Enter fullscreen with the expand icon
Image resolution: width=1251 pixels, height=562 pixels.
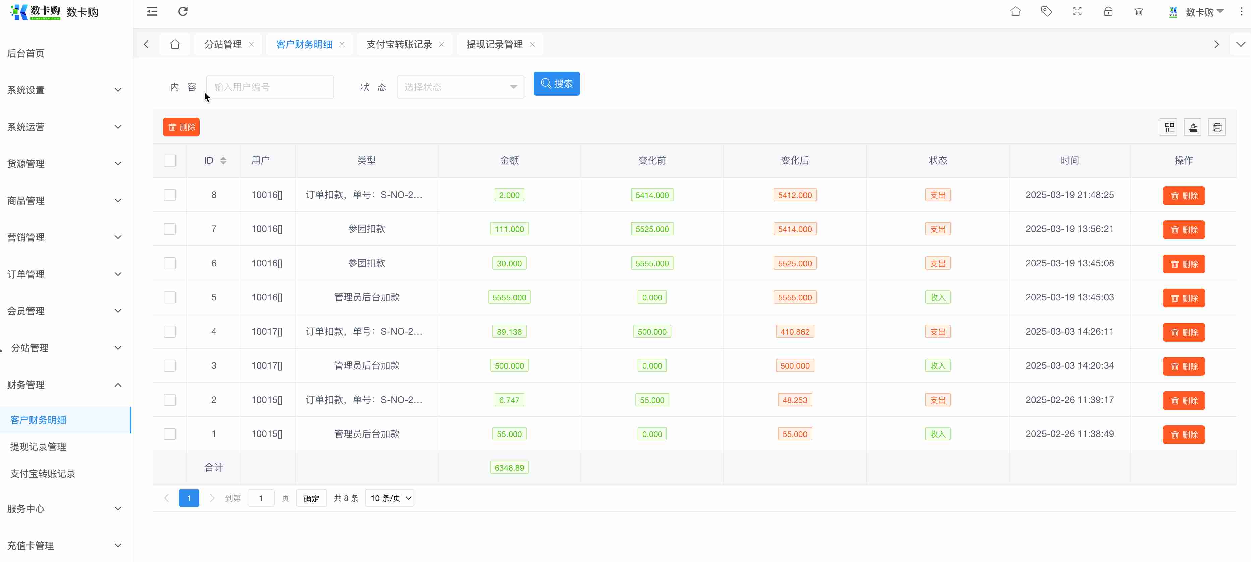coord(1077,12)
